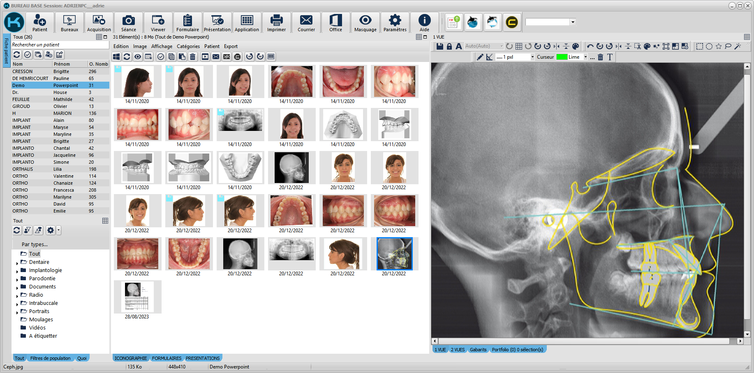Image resolution: width=754 pixels, height=373 pixels.
Task: Open the line width 1 pxl dropdown
Action: tap(532, 57)
